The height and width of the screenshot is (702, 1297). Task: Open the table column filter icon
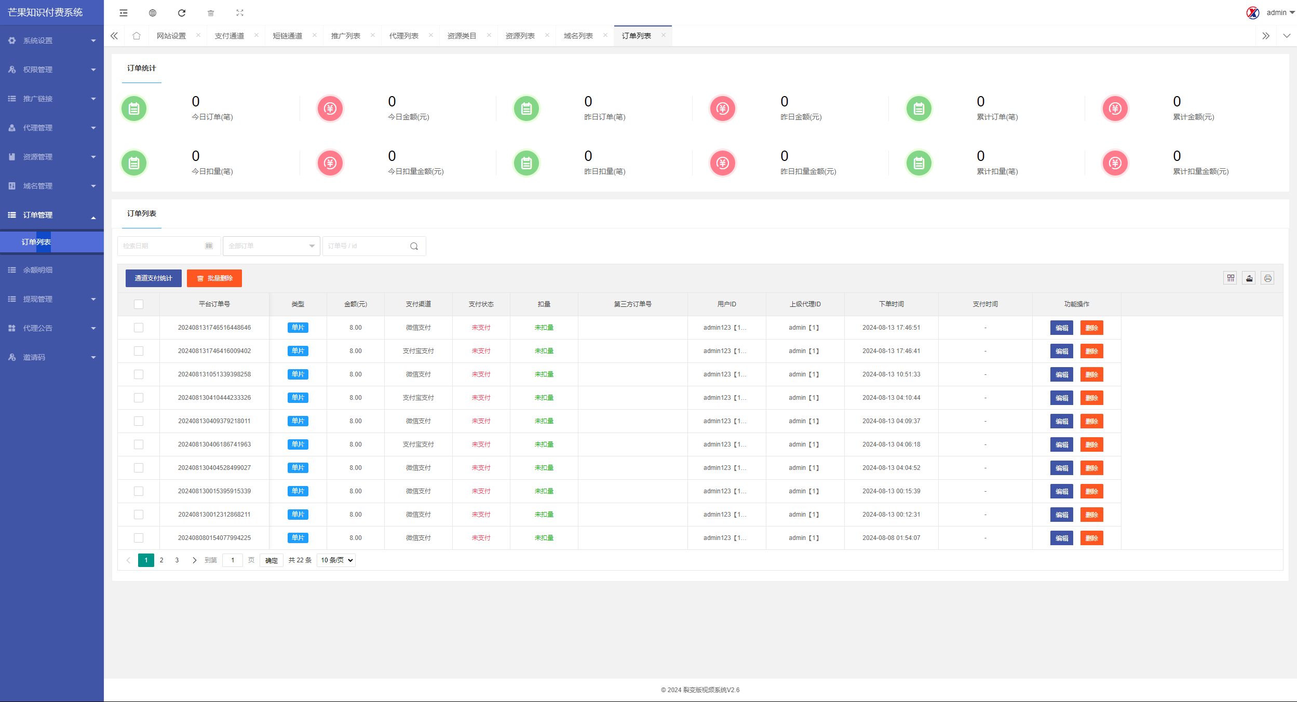coord(1231,278)
